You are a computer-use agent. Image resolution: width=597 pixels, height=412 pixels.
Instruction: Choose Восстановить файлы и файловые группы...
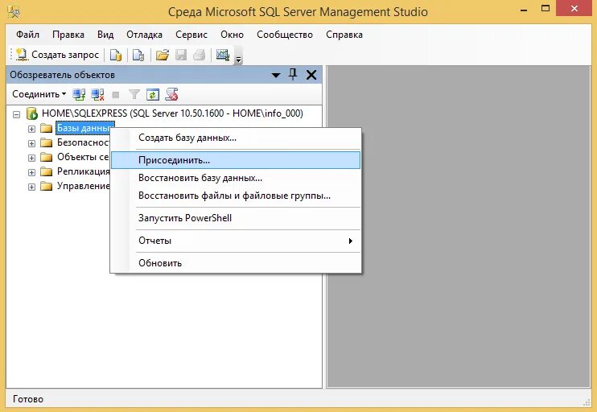(236, 196)
